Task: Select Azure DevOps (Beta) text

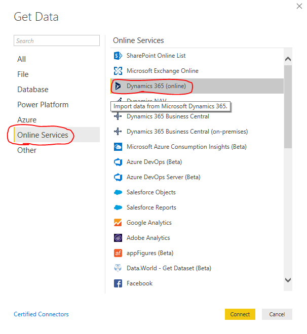Action: click(x=154, y=162)
